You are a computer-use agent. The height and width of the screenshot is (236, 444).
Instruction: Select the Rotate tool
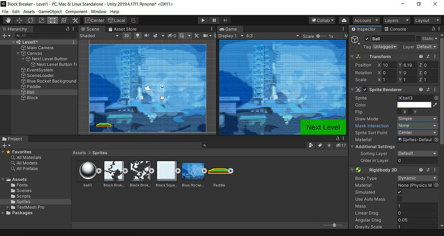pos(30,20)
